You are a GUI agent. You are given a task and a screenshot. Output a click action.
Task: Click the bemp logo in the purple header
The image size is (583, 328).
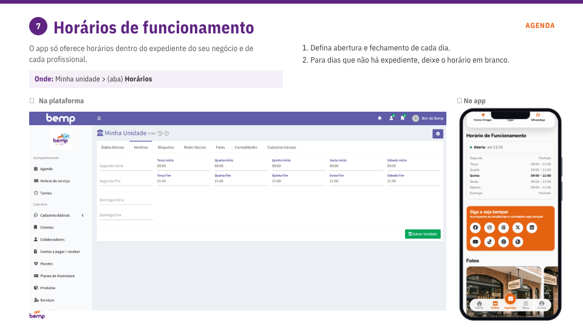click(61, 118)
